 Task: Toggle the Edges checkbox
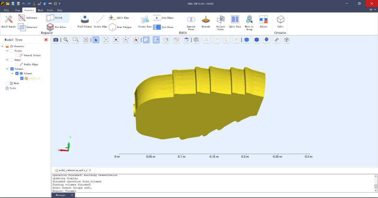(12, 60)
